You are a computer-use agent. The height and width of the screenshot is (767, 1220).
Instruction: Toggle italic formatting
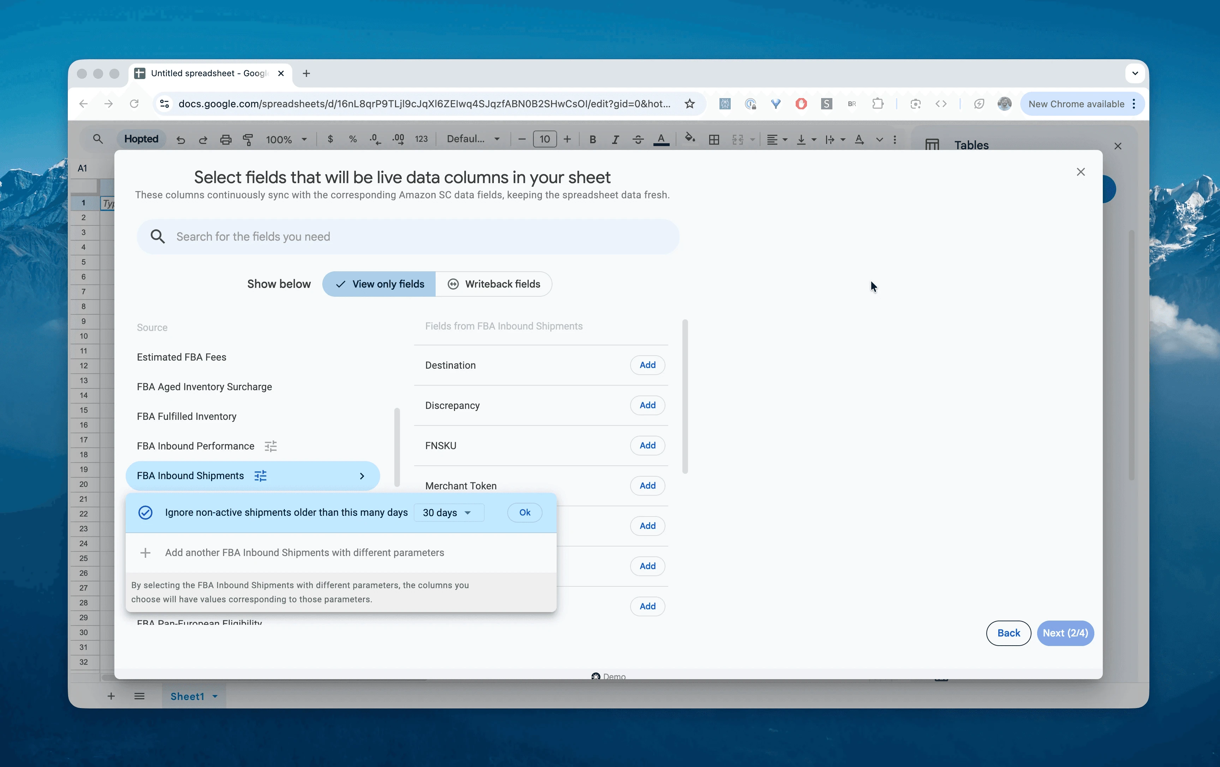[x=615, y=139]
